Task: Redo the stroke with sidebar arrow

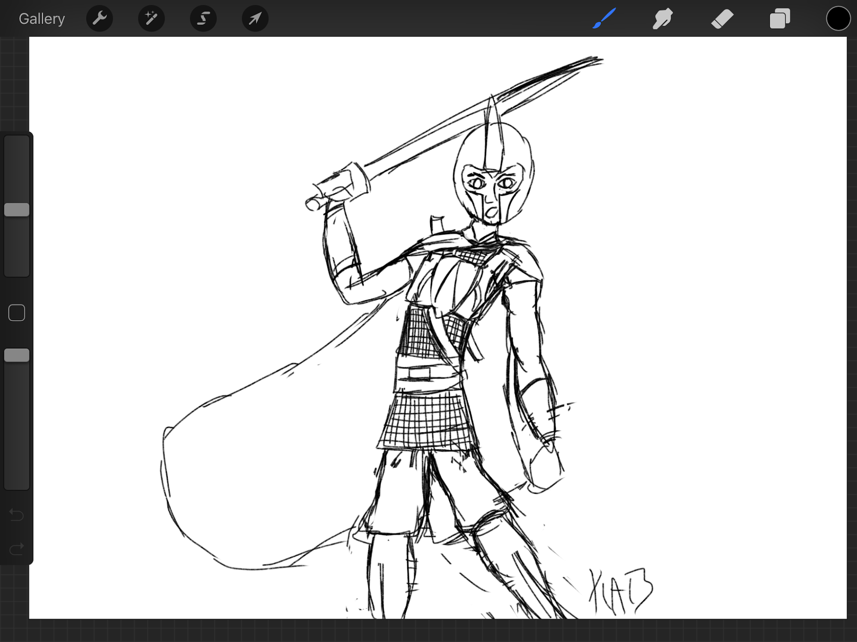Action: pyautogui.click(x=17, y=549)
